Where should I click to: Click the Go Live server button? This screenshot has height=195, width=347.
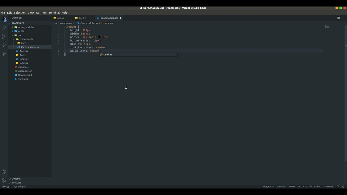point(315,187)
